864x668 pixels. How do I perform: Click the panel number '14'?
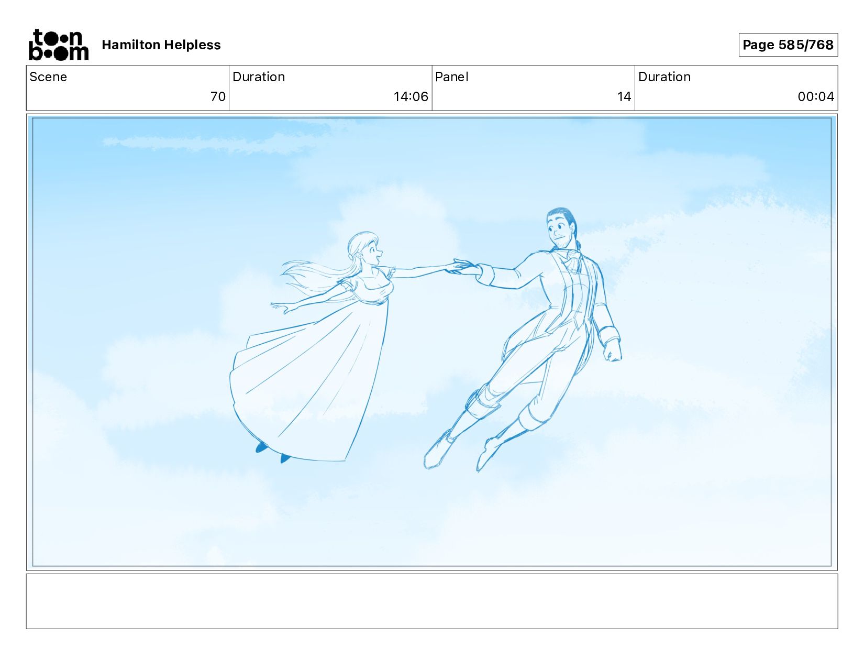tap(624, 96)
